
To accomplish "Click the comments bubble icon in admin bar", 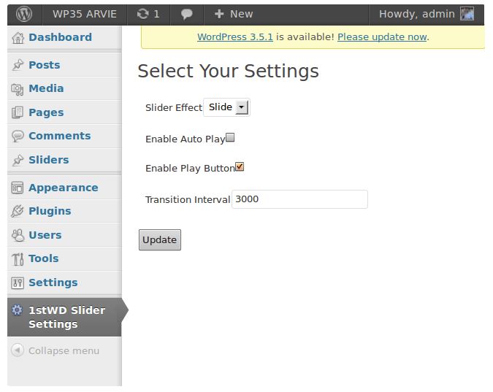I will [187, 14].
